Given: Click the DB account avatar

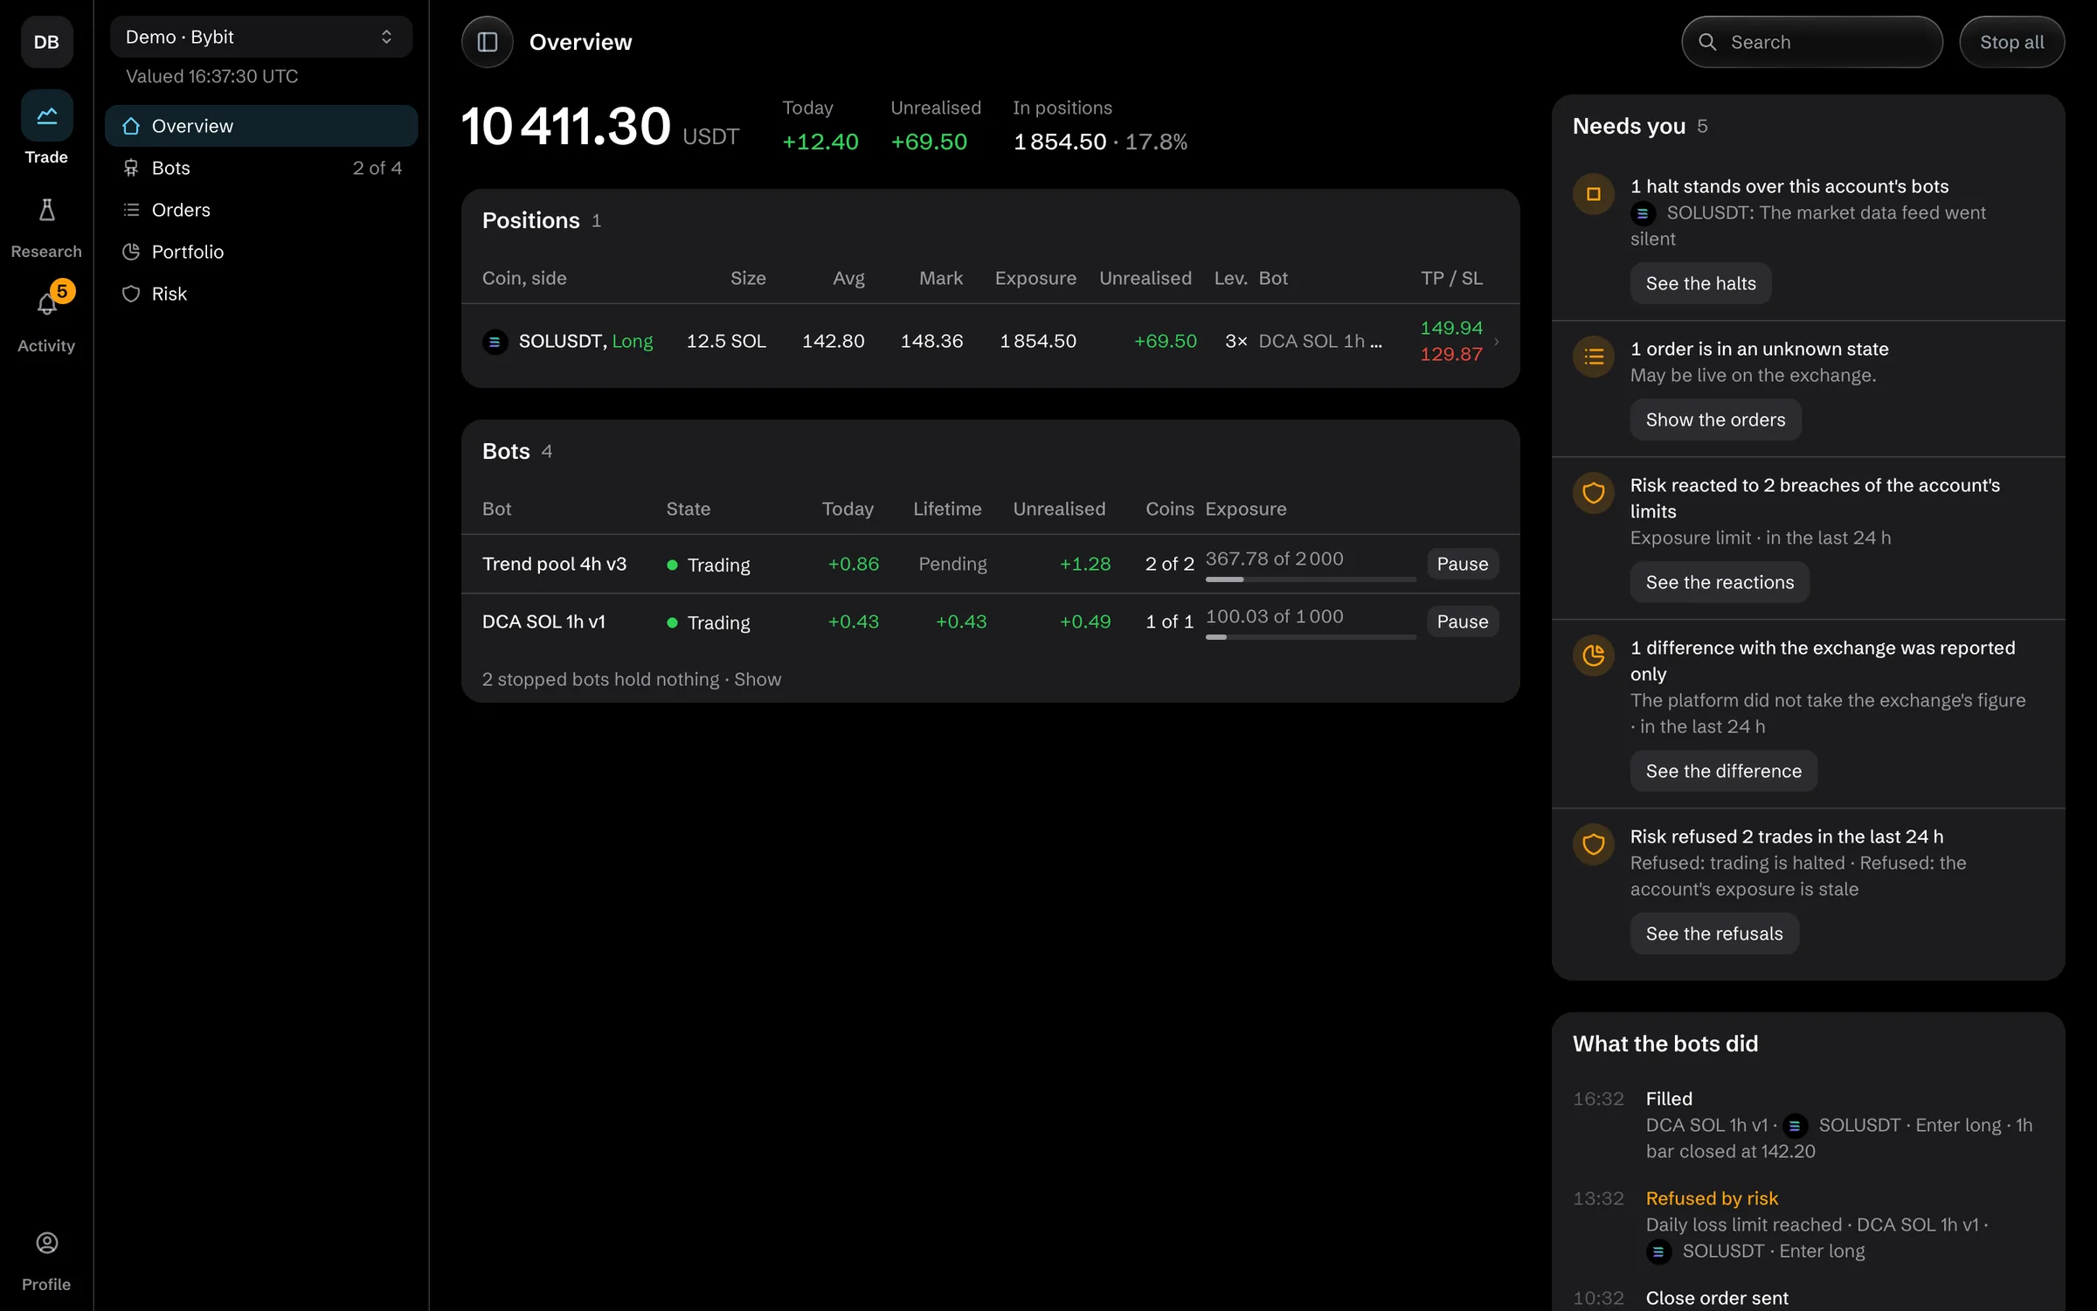Looking at the screenshot, I should pos(46,42).
